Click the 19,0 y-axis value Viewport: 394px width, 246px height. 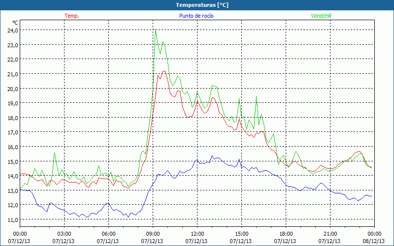click(x=13, y=103)
